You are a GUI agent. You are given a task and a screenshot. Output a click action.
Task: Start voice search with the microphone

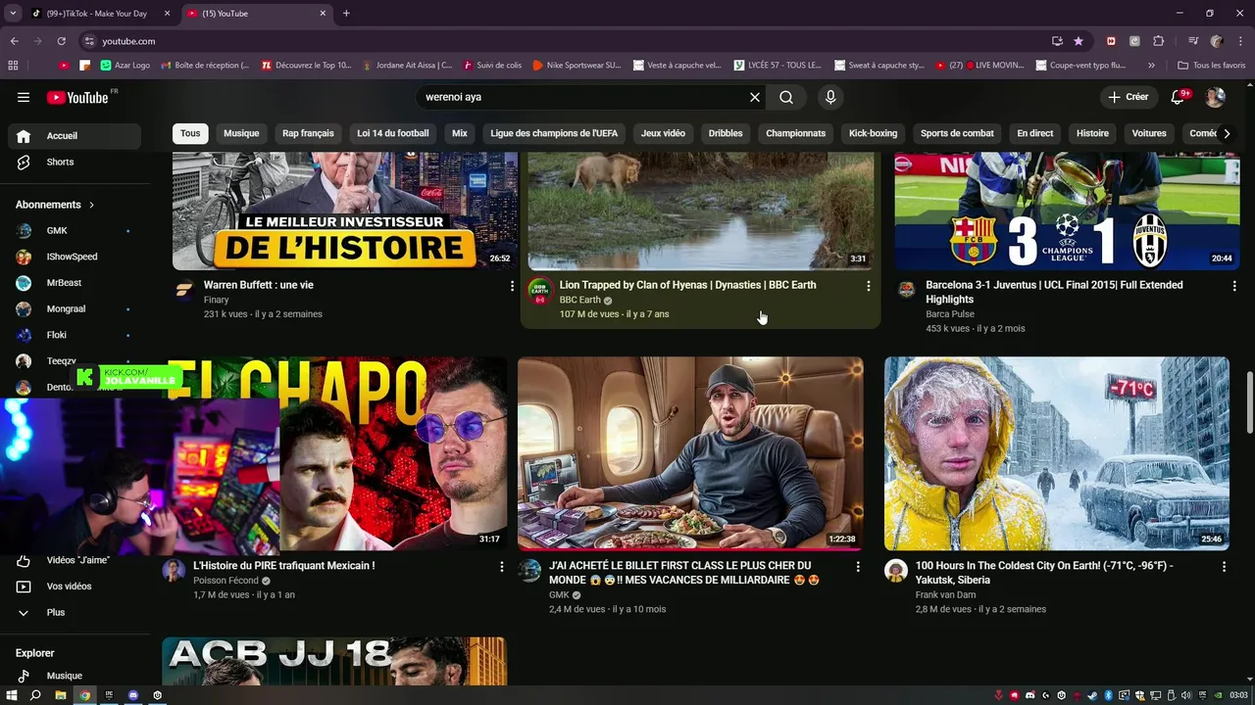[x=830, y=97]
